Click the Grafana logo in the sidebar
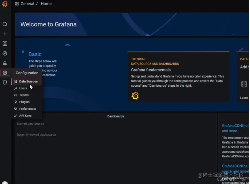250x184 pixels. [x=5, y=4]
